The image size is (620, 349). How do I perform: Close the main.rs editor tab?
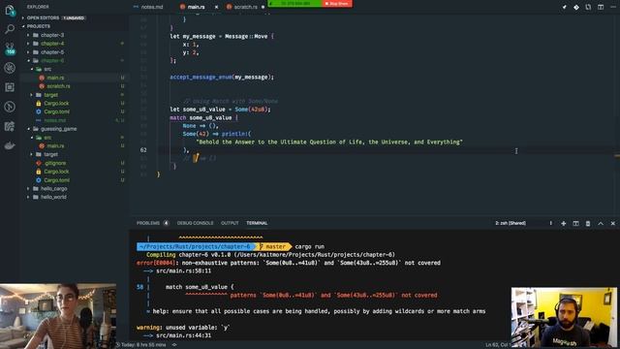point(216,7)
